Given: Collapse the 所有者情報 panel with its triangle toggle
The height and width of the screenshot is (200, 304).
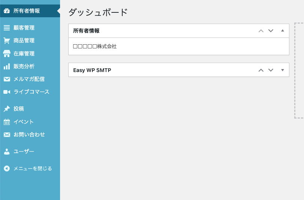Looking at the screenshot, I should (283, 31).
